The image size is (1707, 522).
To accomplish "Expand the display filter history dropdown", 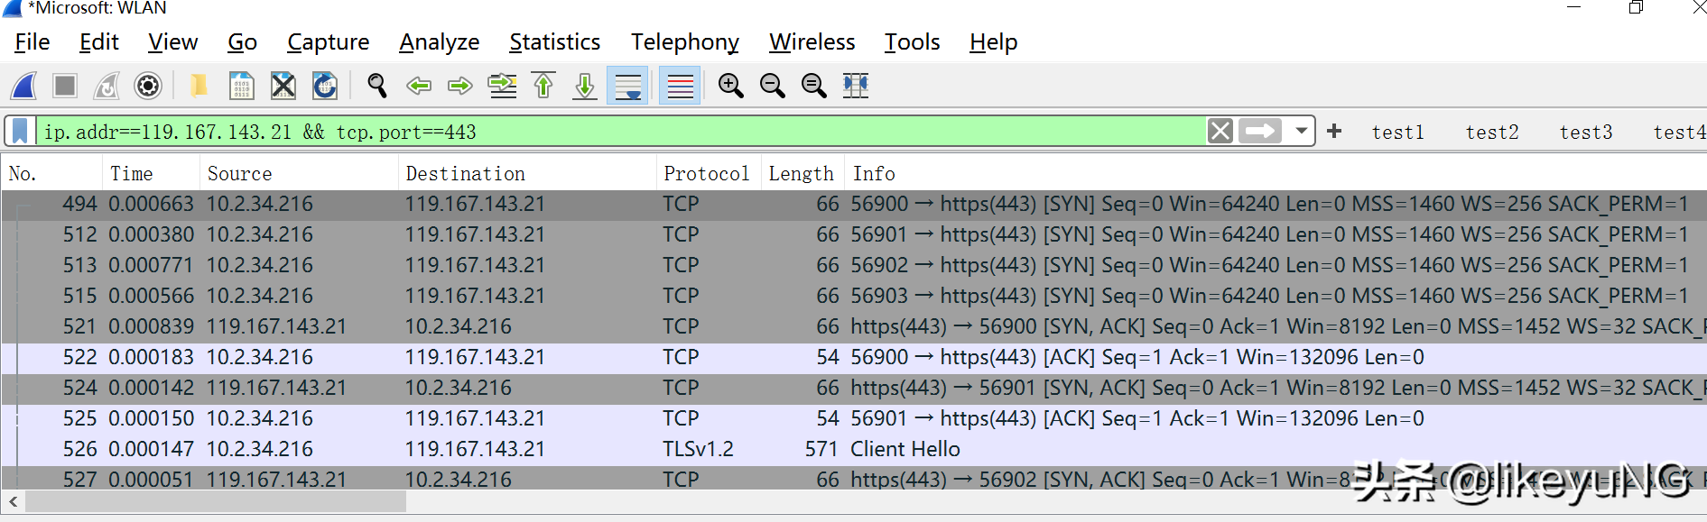I will 1301,132.
